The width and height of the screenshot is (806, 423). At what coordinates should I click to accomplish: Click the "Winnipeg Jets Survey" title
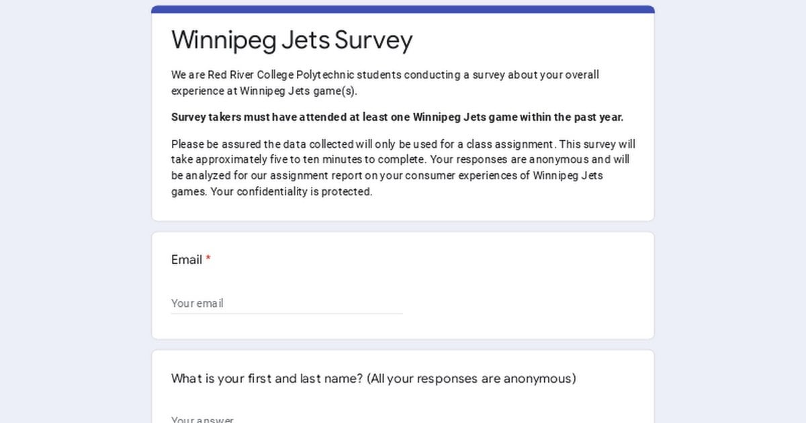point(292,40)
